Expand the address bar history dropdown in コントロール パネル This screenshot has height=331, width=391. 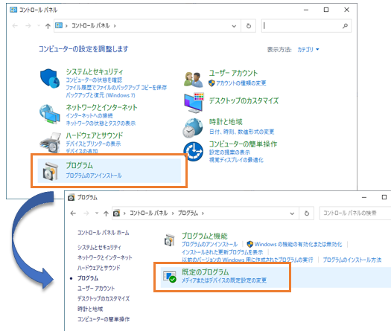click(x=234, y=26)
